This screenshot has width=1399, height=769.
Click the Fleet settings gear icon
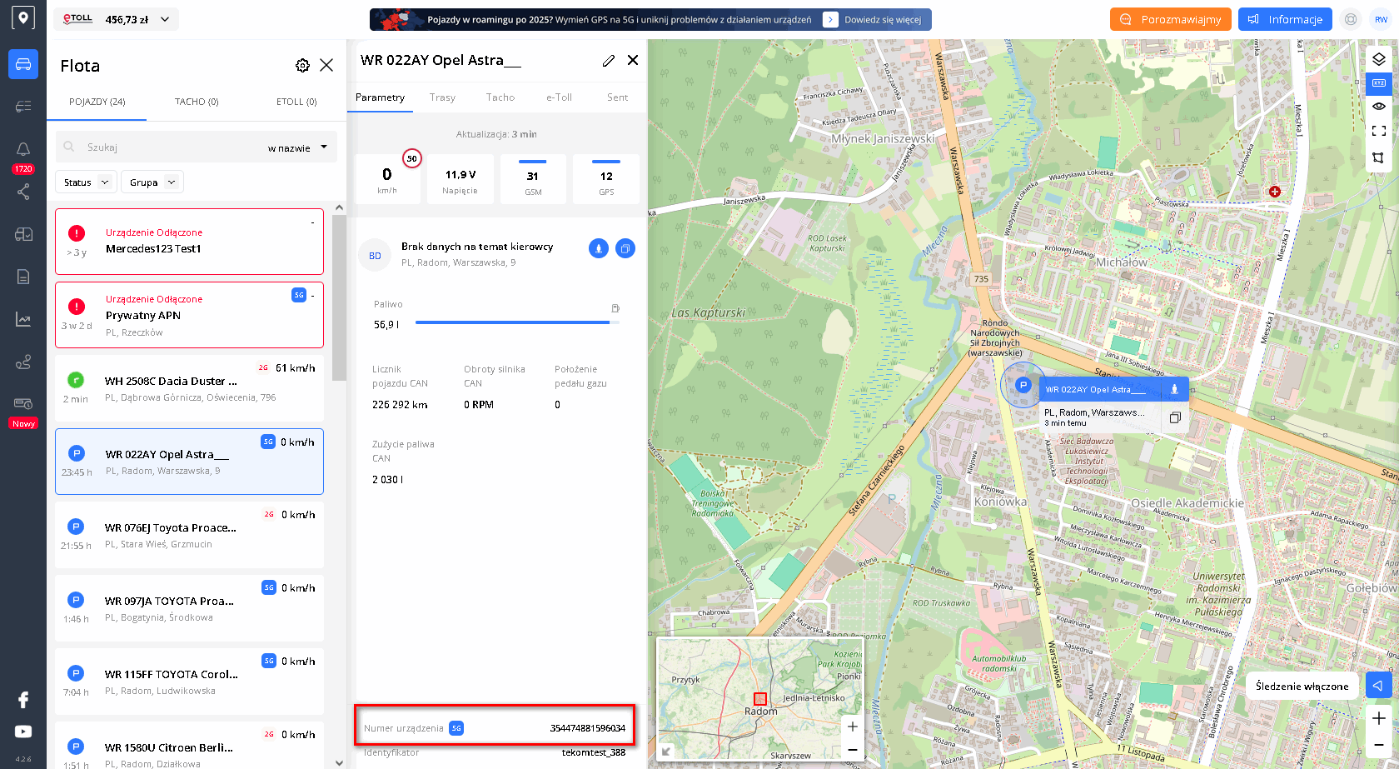click(302, 66)
